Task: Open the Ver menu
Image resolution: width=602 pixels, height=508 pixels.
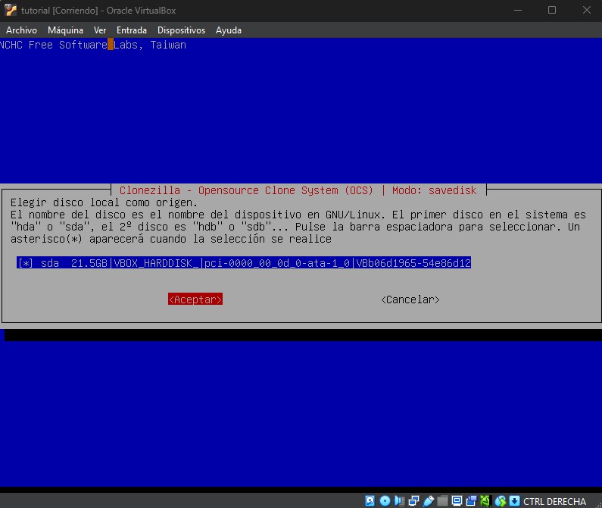Action: 100,30
